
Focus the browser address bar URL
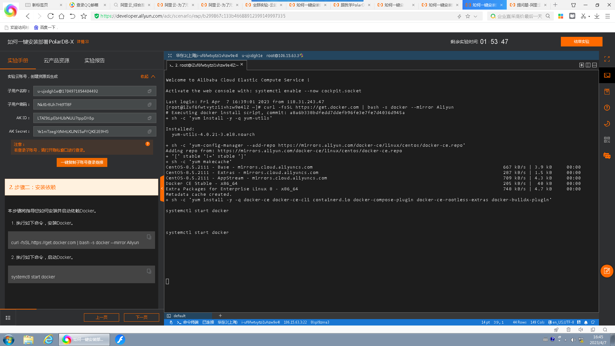(193, 16)
